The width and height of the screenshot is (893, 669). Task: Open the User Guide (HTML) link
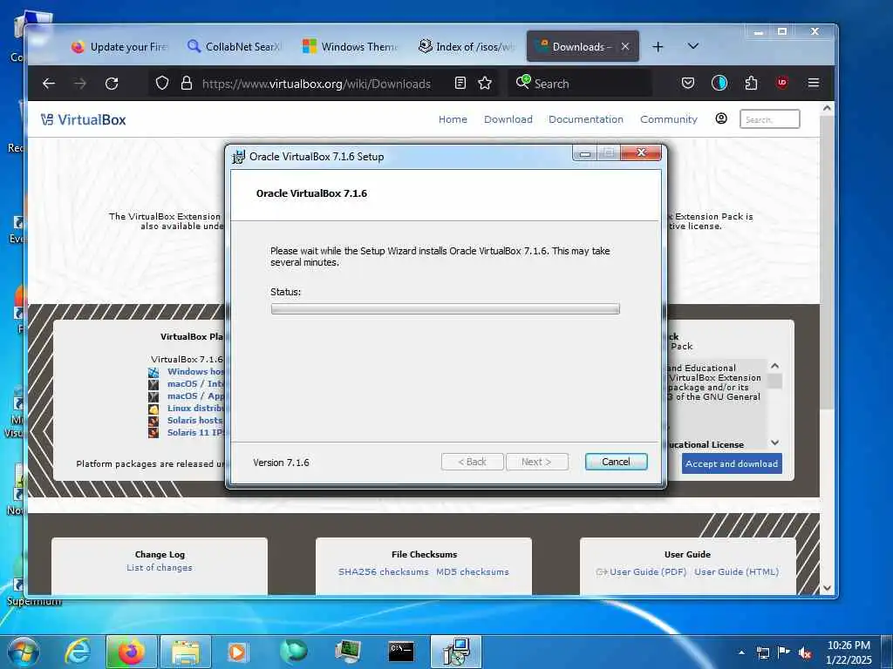(736, 571)
